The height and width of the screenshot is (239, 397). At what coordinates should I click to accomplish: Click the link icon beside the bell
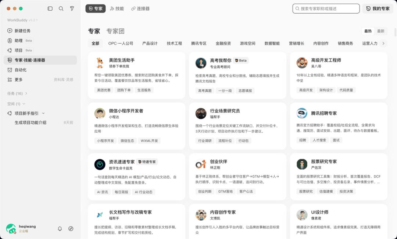coord(71,229)
